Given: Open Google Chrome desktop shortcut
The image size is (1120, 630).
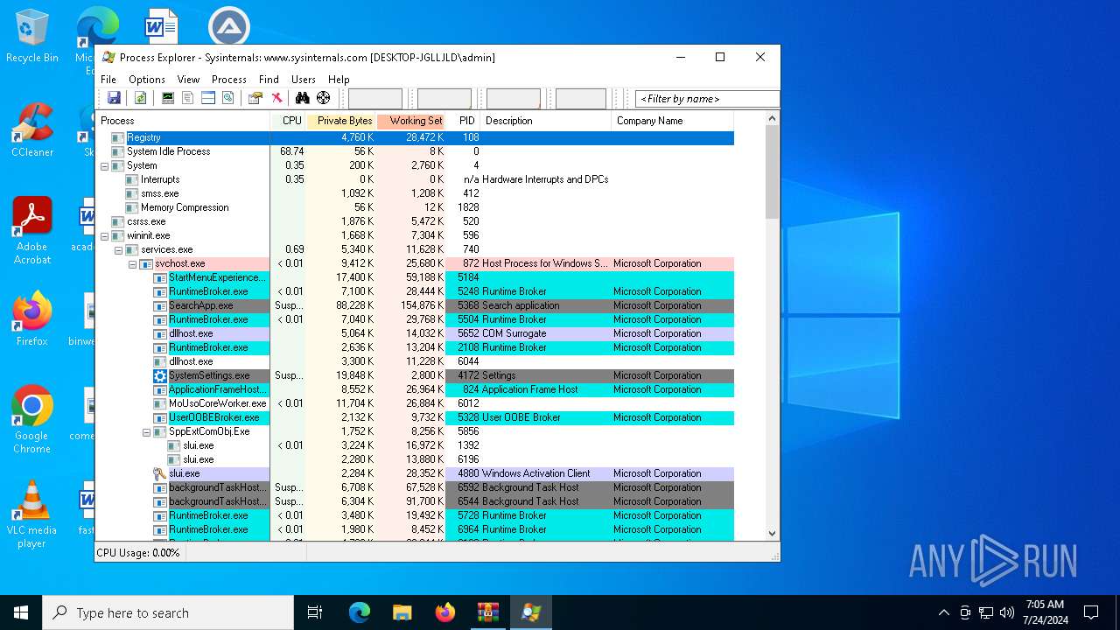Looking at the screenshot, I should (32, 420).
